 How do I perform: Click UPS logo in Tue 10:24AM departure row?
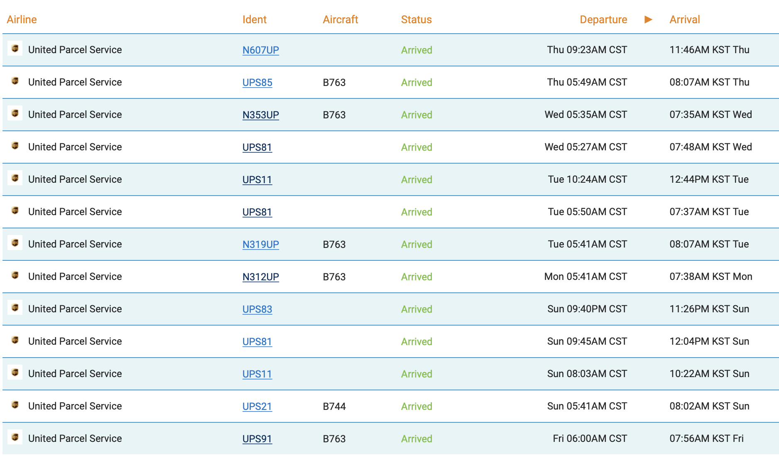[15, 178]
